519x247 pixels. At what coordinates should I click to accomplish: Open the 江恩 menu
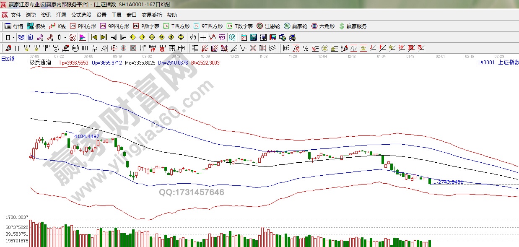tap(61, 15)
